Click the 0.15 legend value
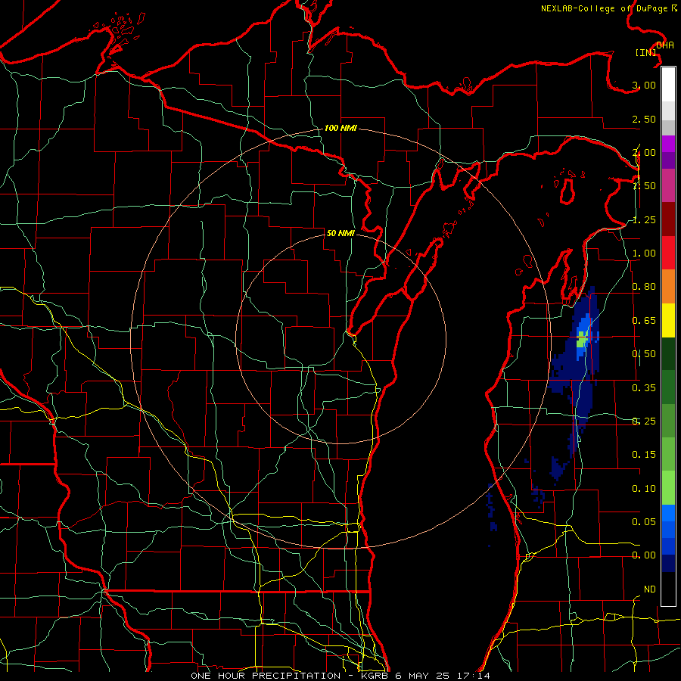Screen dimensions: 681x681 click(x=644, y=455)
